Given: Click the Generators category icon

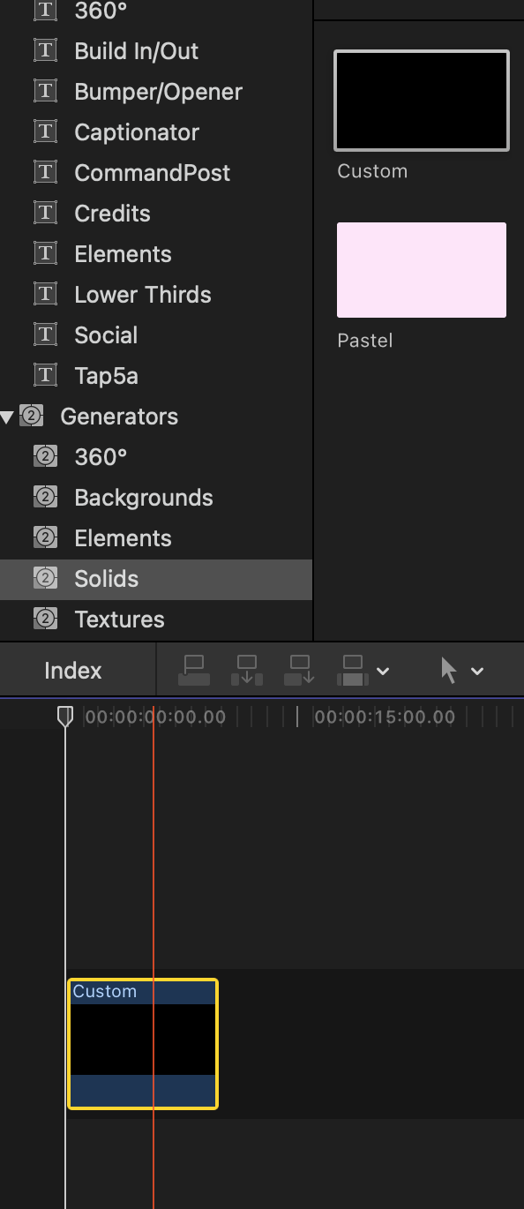Looking at the screenshot, I should (x=32, y=417).
